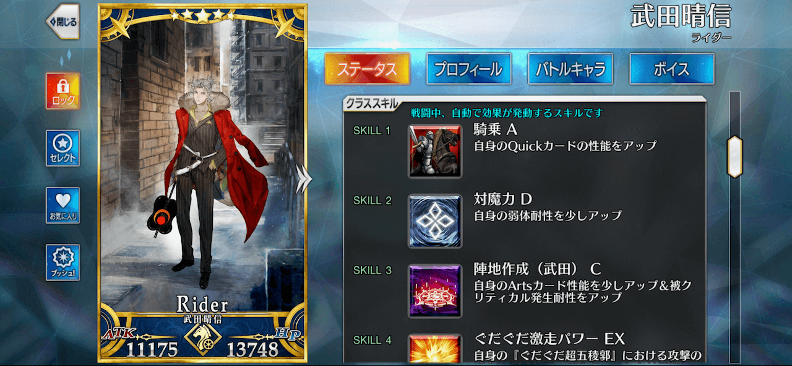Click the skill list scrollbar handle
This screenshot has height=366, width=792.
(734, 156)
